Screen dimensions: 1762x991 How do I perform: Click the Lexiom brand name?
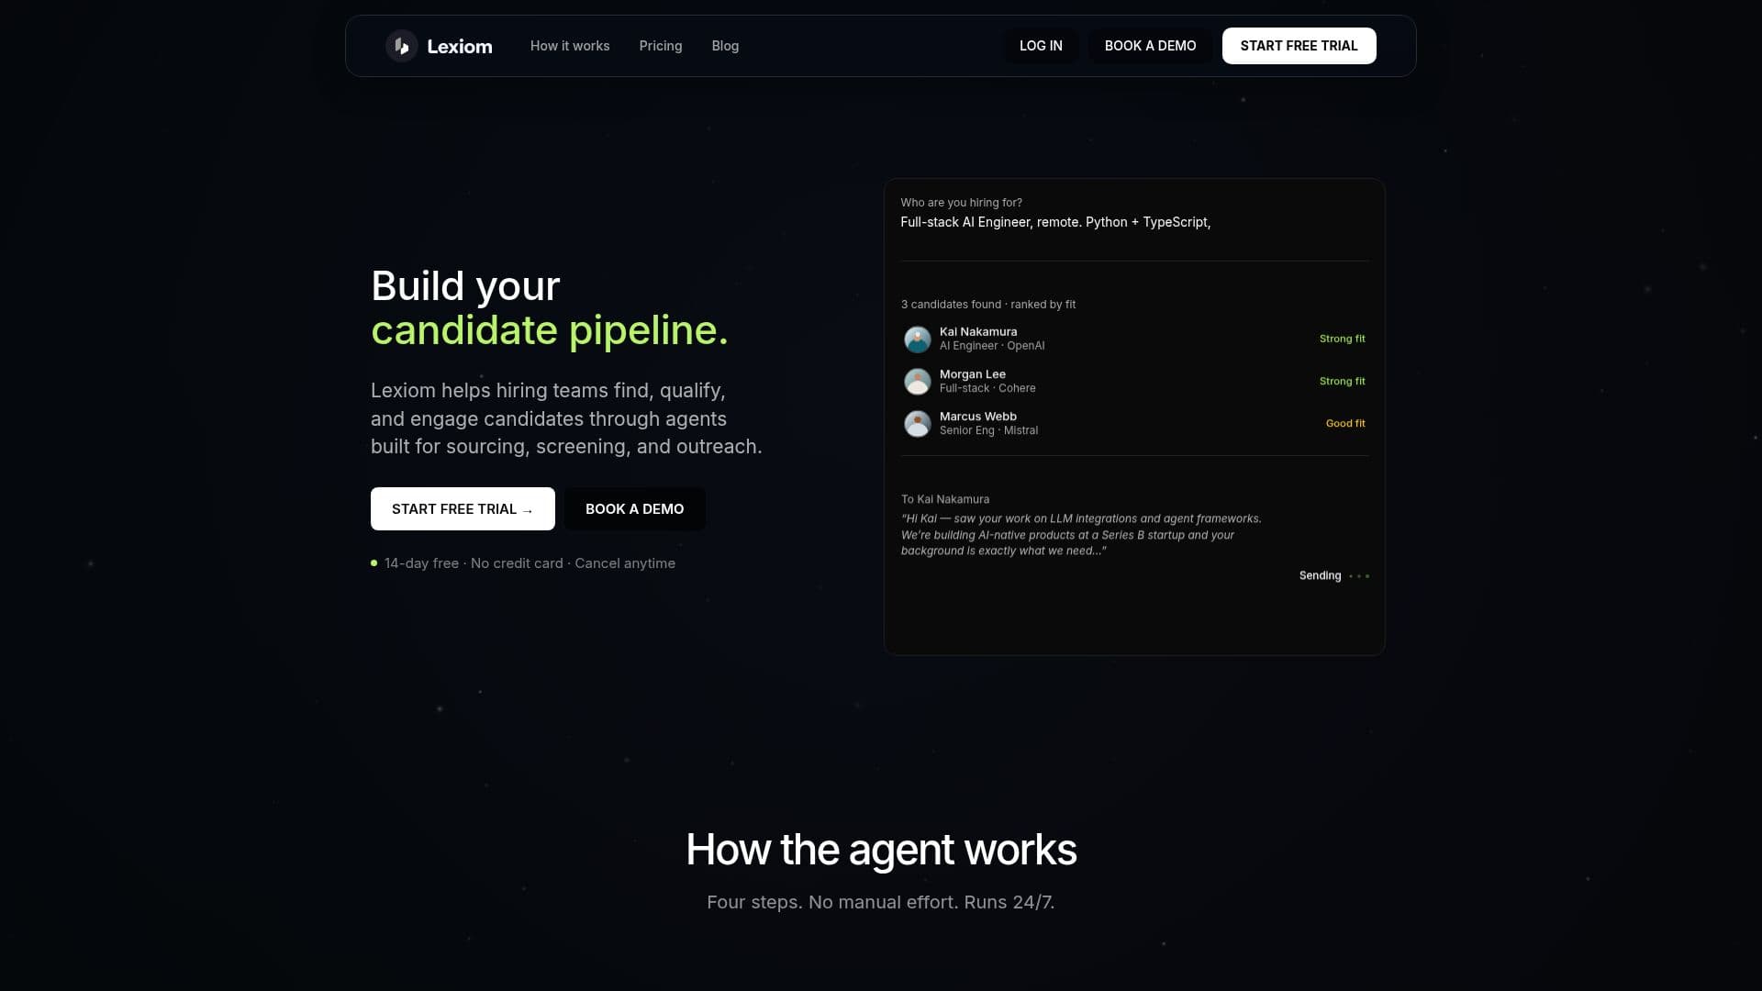point(460,47)
